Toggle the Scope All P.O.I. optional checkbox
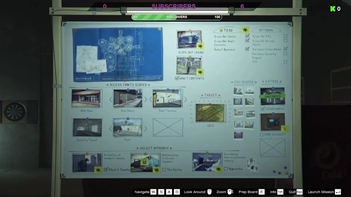This screenshot has width=351, height=197. [285, 36]
